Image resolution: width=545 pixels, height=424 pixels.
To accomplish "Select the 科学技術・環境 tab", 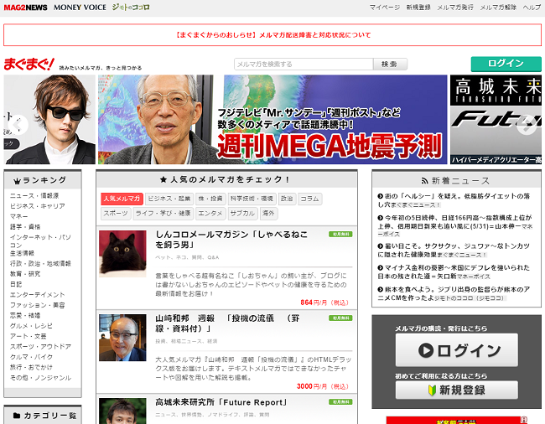I will (x=252, y=199).
